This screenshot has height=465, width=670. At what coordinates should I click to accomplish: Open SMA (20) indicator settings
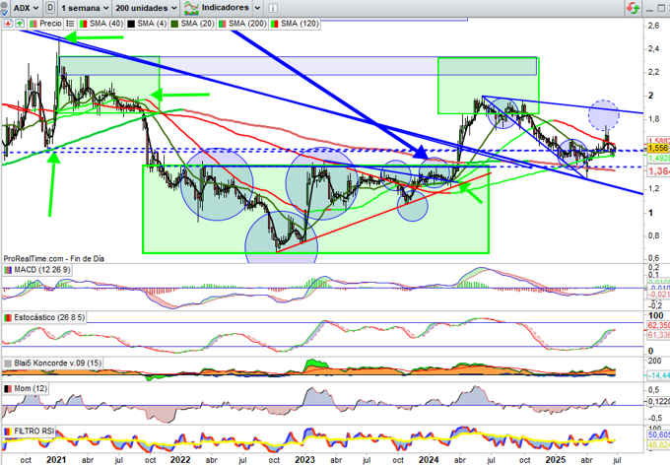pos(197,24)
